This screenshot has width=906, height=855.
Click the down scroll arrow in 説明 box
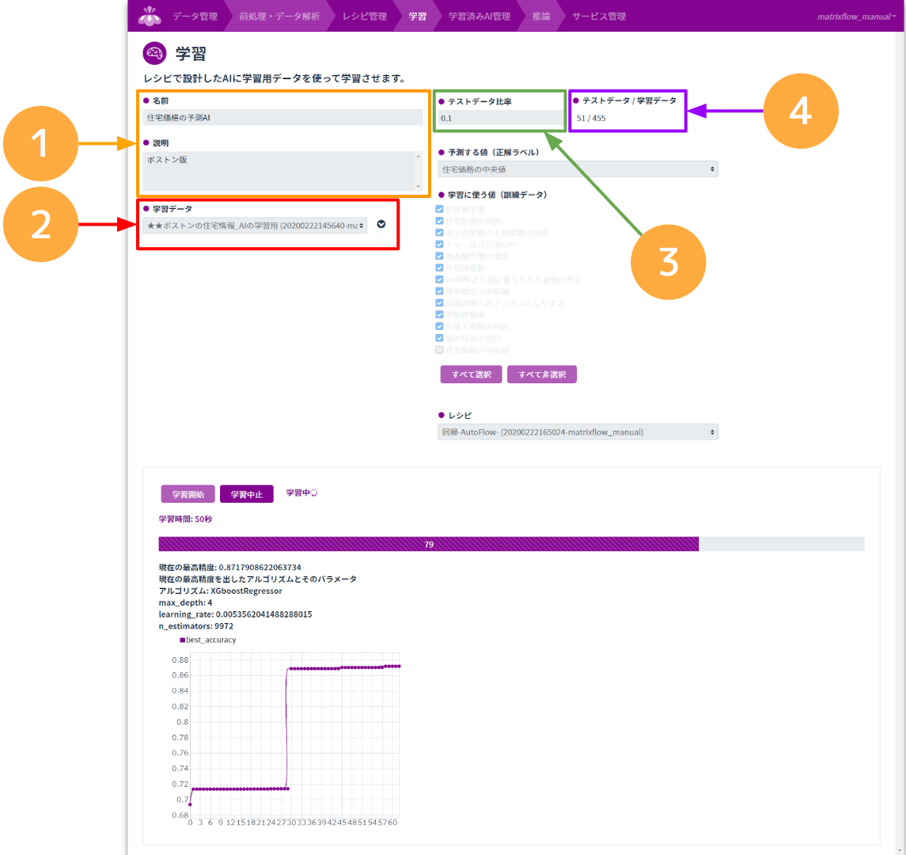[x=419, y=185]
